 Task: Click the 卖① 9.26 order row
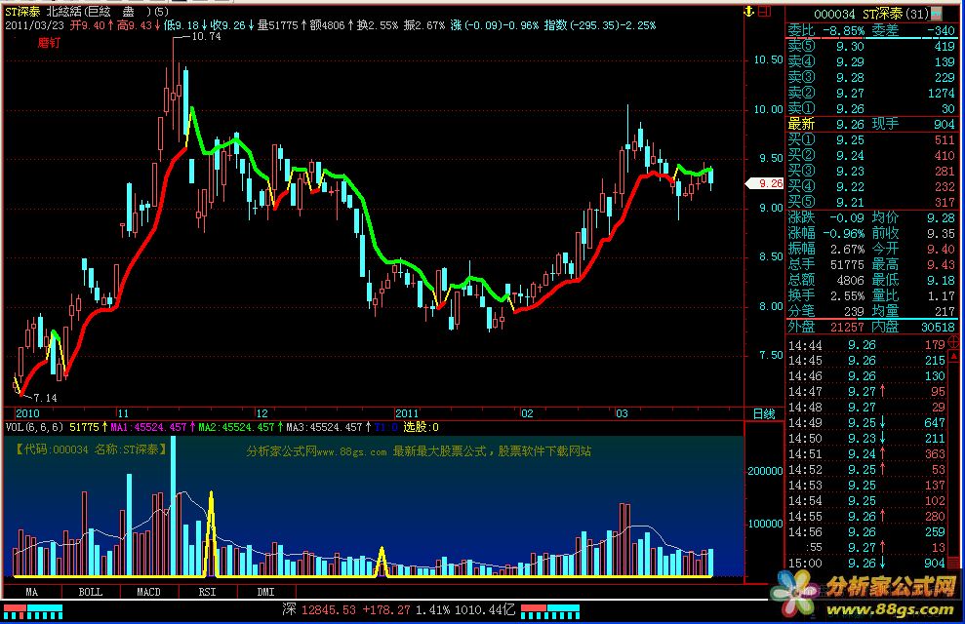click(870, 109)
